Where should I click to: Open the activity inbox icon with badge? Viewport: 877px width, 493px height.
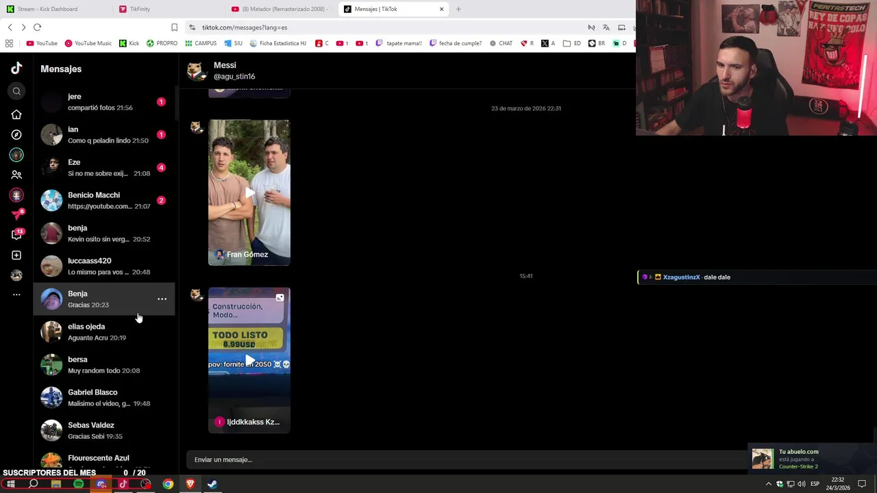16,235
